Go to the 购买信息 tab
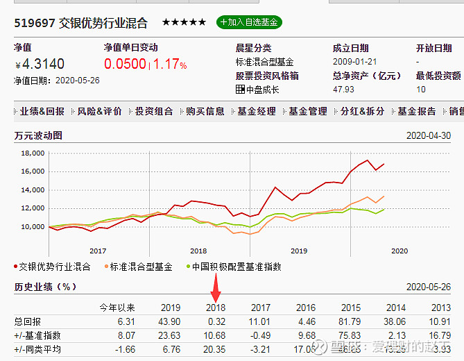464x361 pixels. tap(205, 111)
